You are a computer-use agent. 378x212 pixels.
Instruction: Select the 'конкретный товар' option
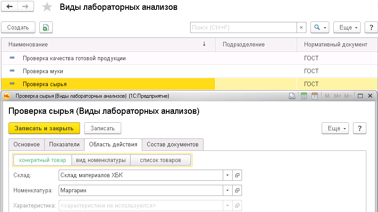tap(42, 160)
